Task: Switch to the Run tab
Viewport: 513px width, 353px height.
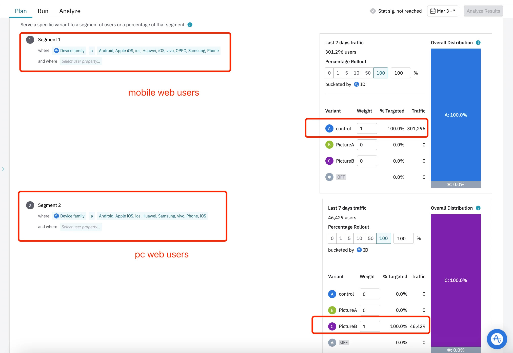Action: click(43, 11)
